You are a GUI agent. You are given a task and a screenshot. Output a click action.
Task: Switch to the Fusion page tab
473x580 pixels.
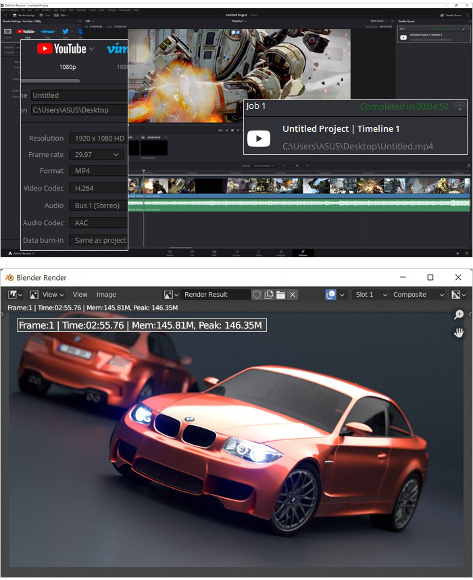click(x=236, y=253)
